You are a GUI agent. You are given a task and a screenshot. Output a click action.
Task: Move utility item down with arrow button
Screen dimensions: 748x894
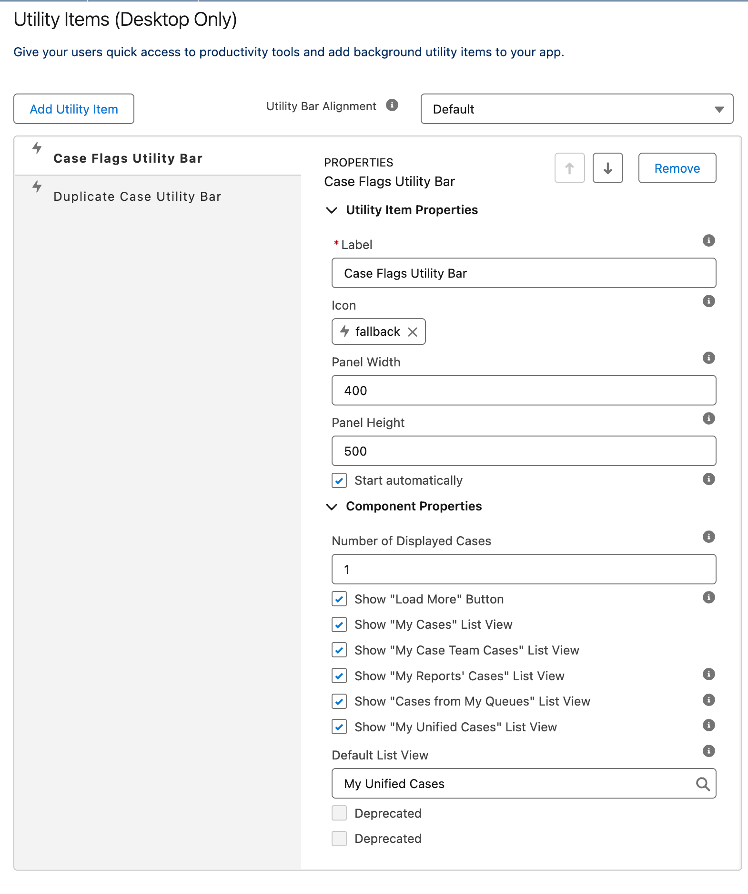click(x=607, y=168)
